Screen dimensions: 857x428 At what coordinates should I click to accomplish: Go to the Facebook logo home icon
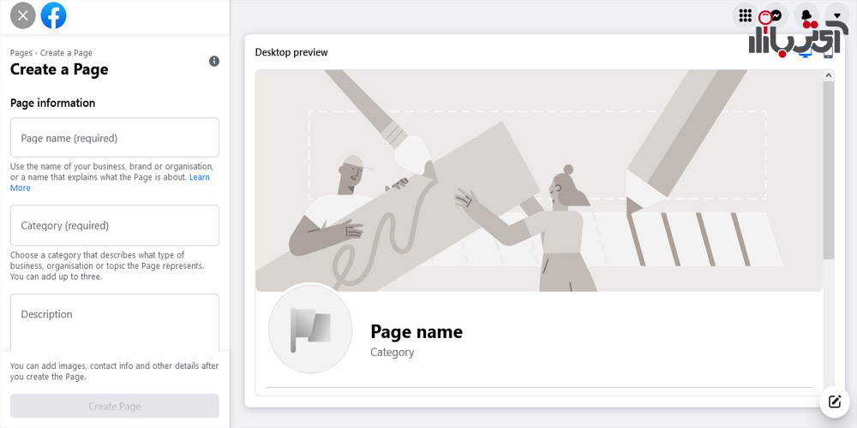[x=53, y=15]
